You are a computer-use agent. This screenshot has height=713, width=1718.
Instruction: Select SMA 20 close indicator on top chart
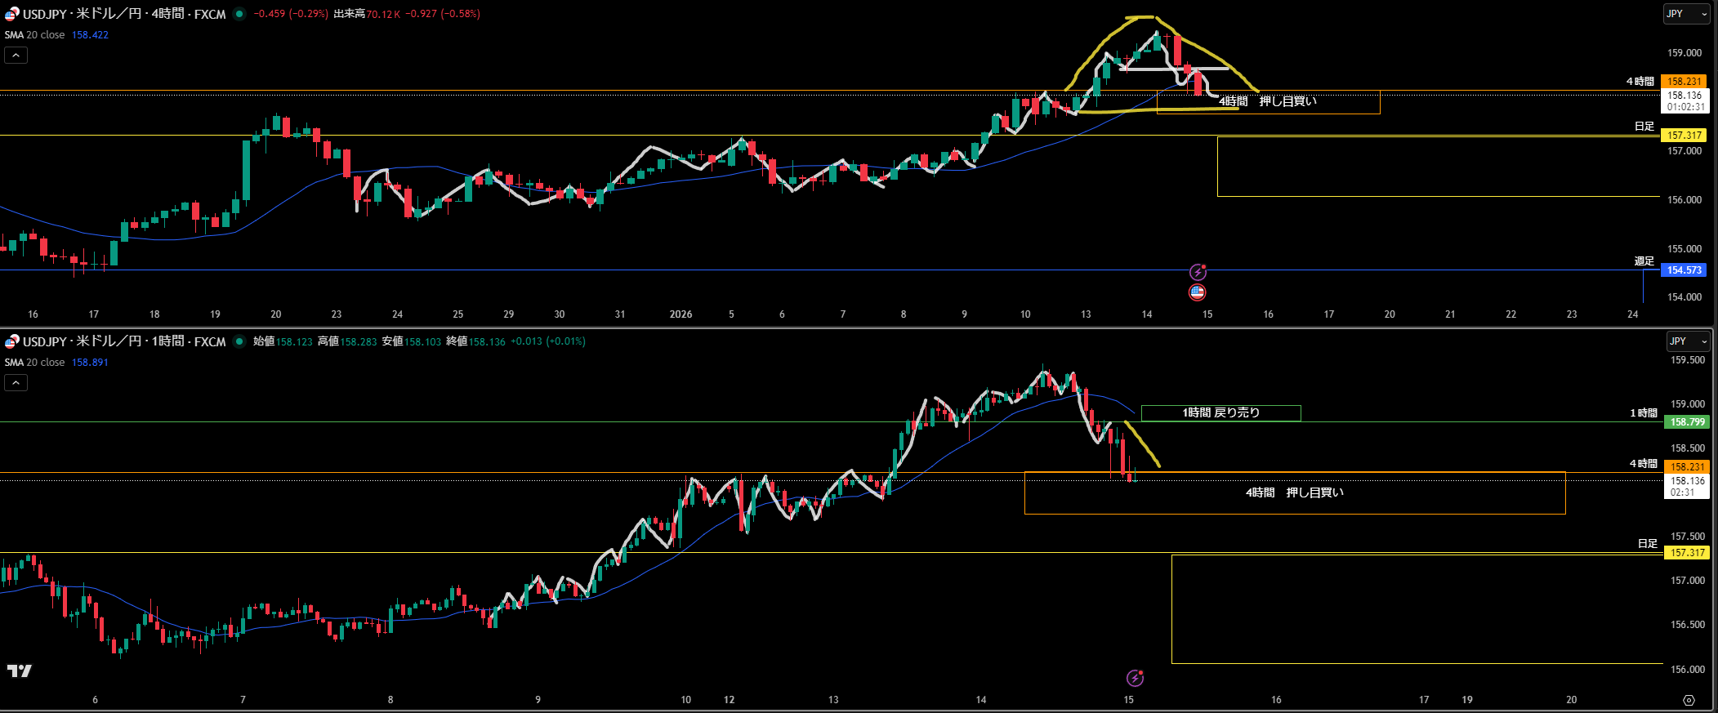(x=35, y=35)
